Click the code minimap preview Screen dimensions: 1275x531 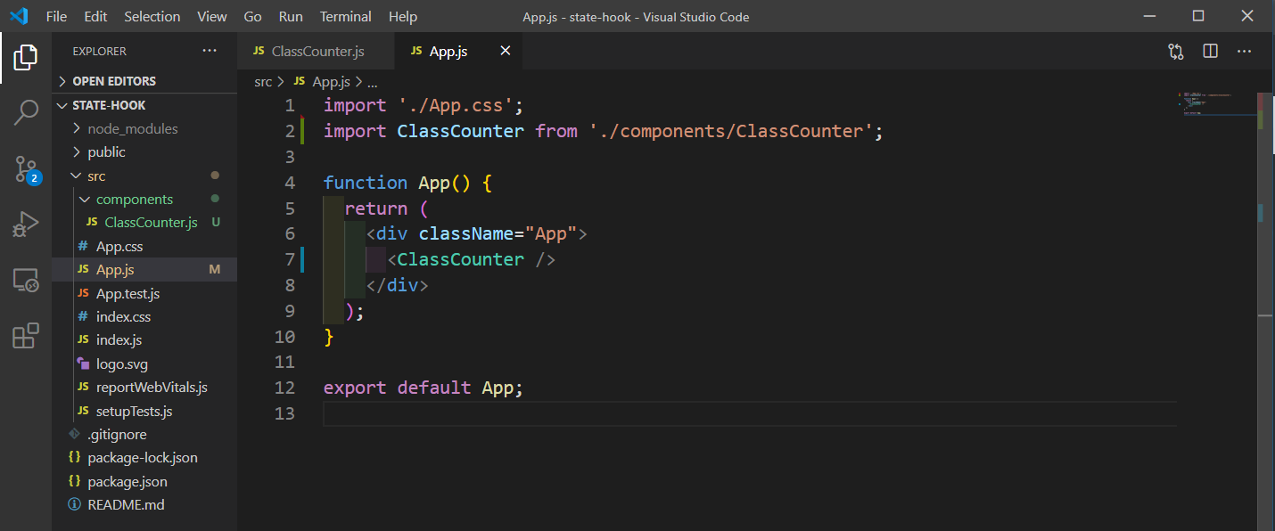click(x=1217, y=103)
